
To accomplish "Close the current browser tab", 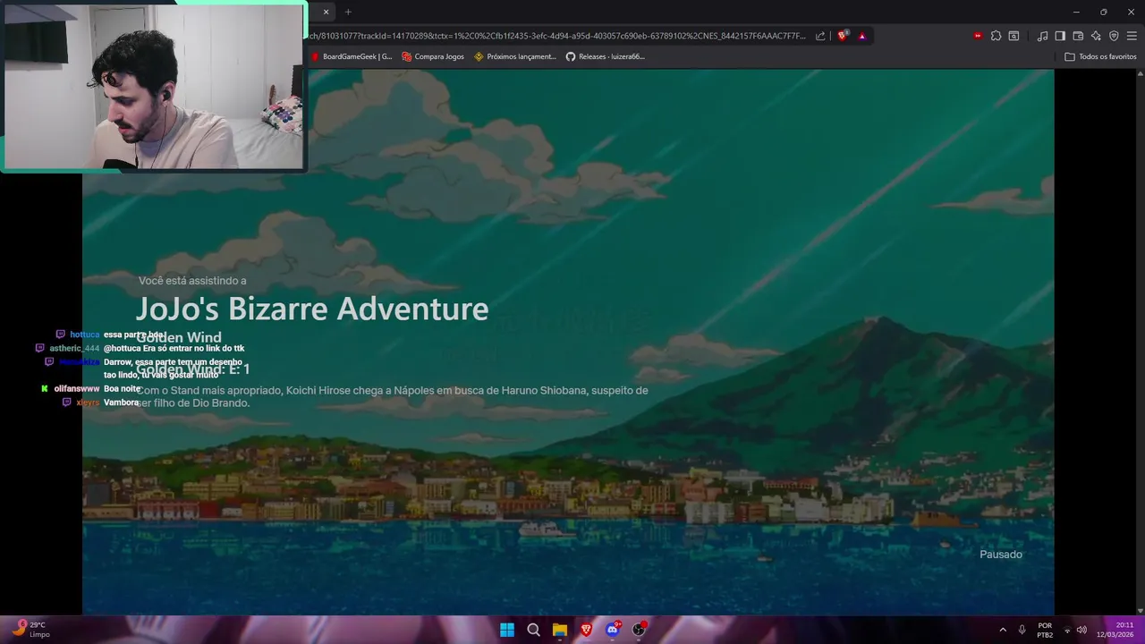I will [x=326, y=12].
